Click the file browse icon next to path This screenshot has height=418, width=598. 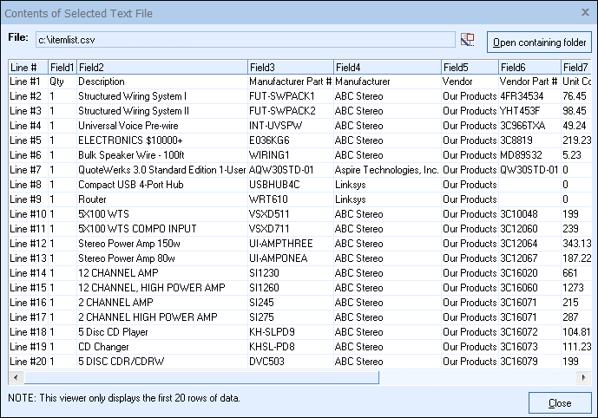469,39
